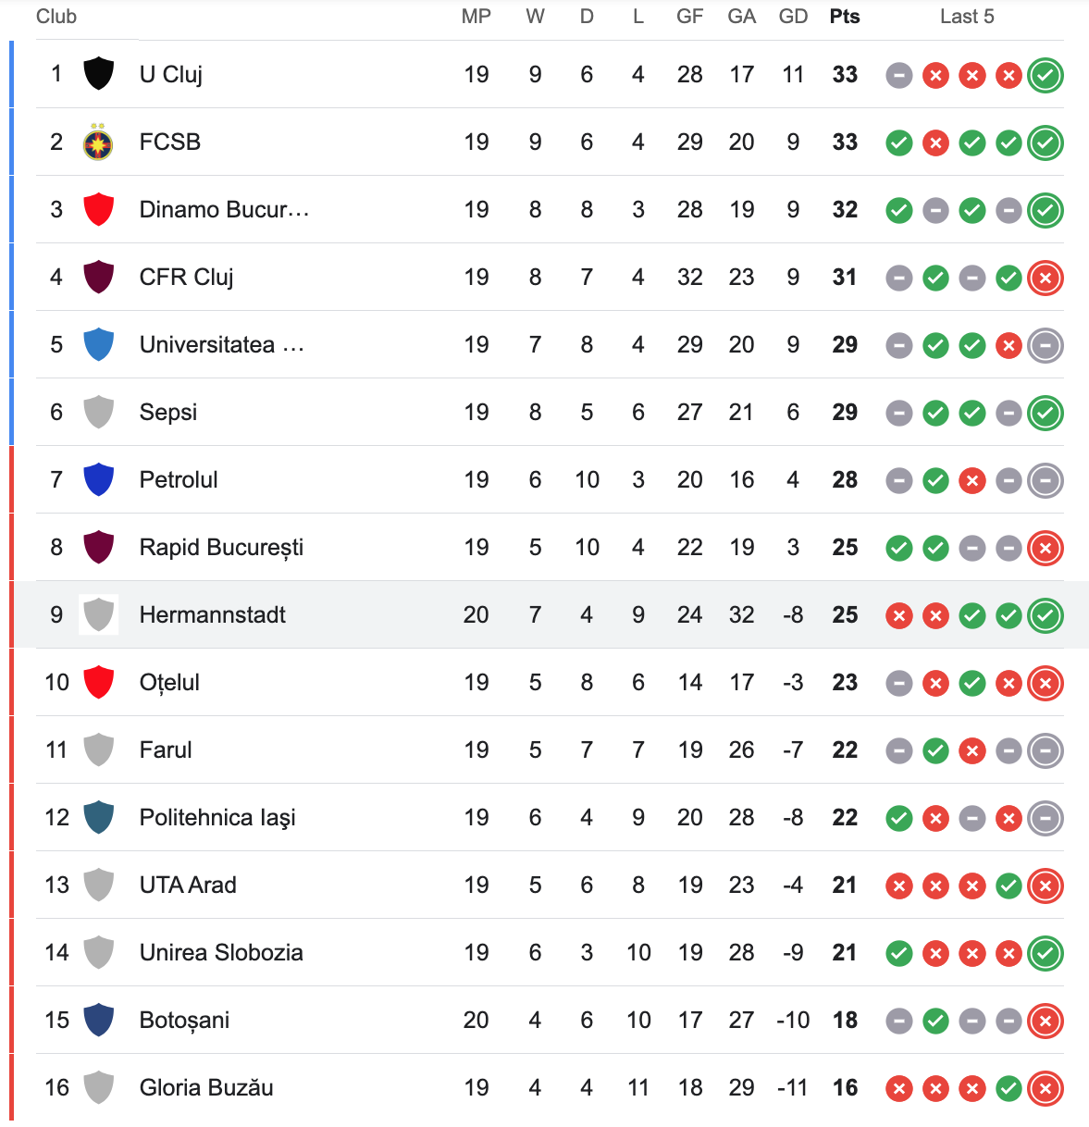The image size is (1089, 1127).
Task: Click Gloria Buzău's latest match loss icon
Action: 1046,1088
